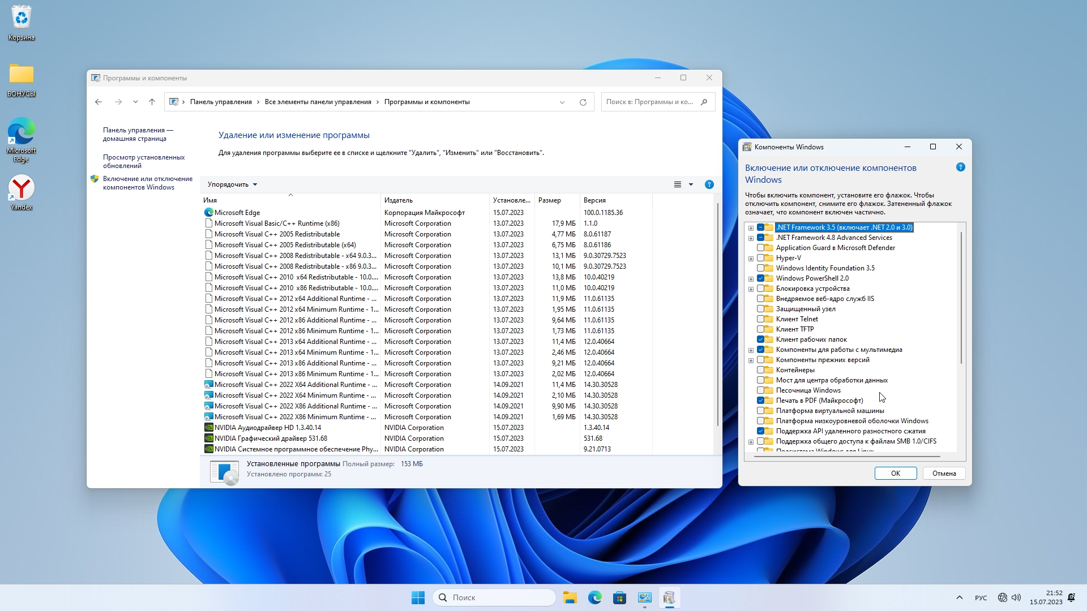Open the Organize (Упорядочить) dropdown menu
The image size is (1087, 611).
(232, 184)
